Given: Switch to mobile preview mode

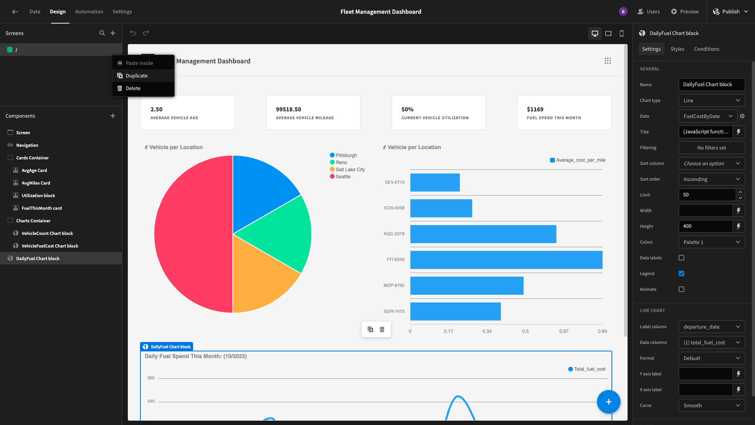Looking at the screenshot, I should (x=622, y=33).
